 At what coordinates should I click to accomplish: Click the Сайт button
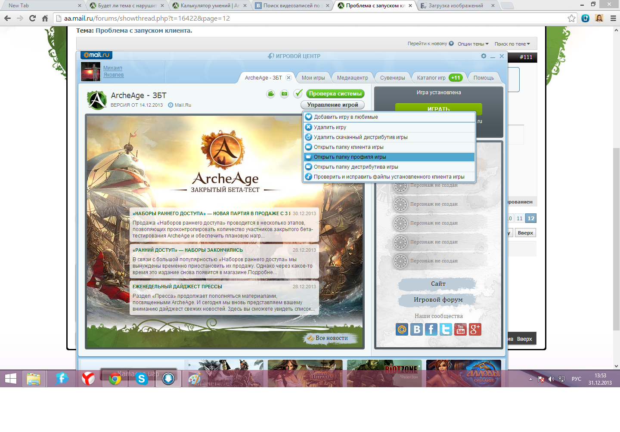[438, 284]
